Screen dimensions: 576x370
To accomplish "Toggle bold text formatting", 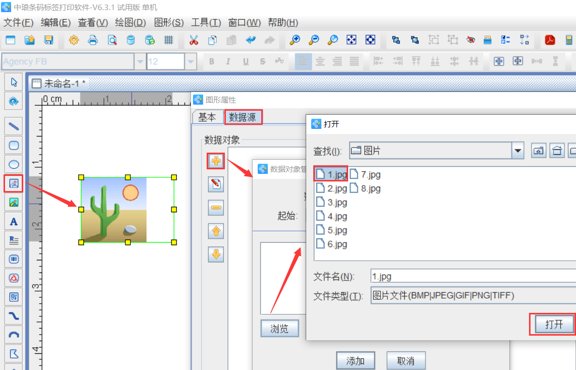I will [212, 61].
